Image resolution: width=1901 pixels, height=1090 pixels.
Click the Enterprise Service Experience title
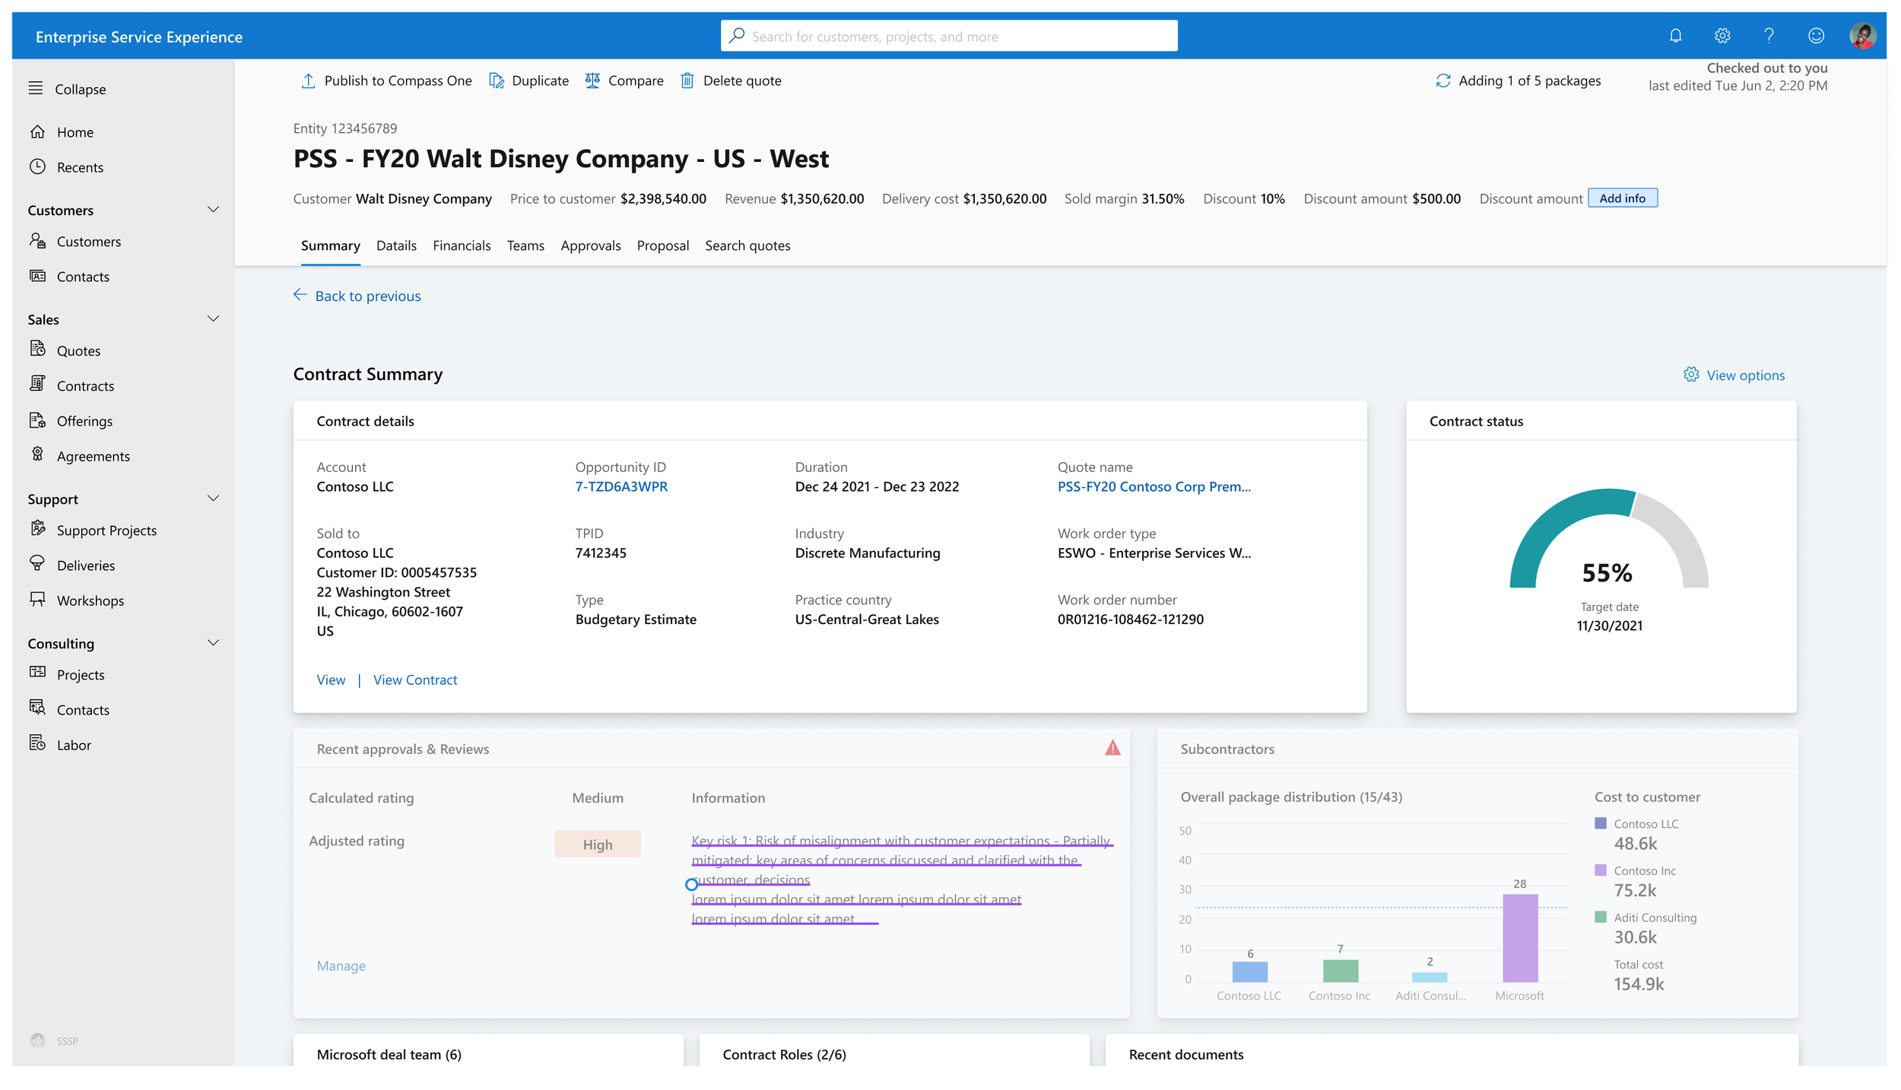tap(139, 36)
